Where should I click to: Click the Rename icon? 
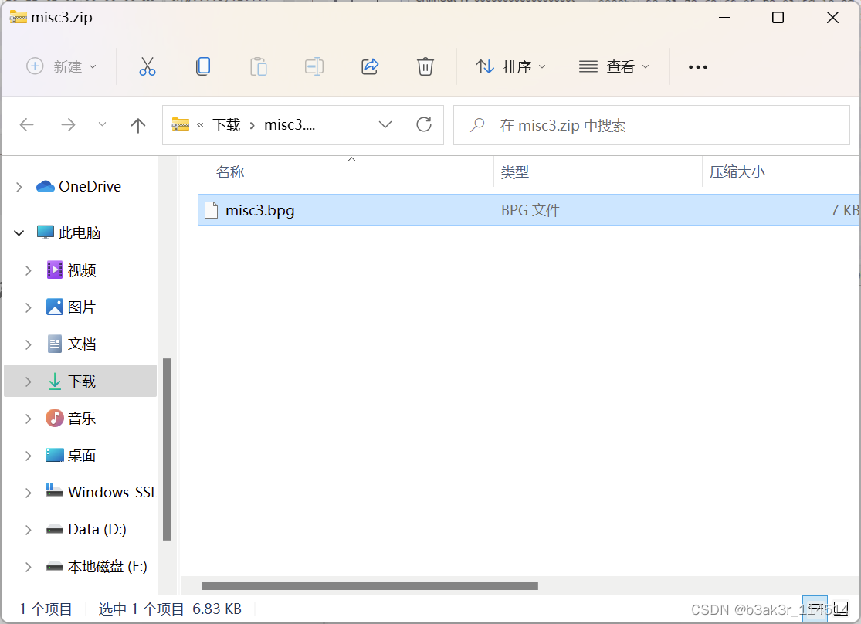coord(314,66)
